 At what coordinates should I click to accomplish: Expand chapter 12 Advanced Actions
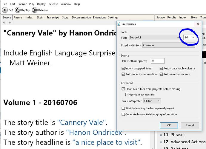pyautogui.click(x=162, y=142)
